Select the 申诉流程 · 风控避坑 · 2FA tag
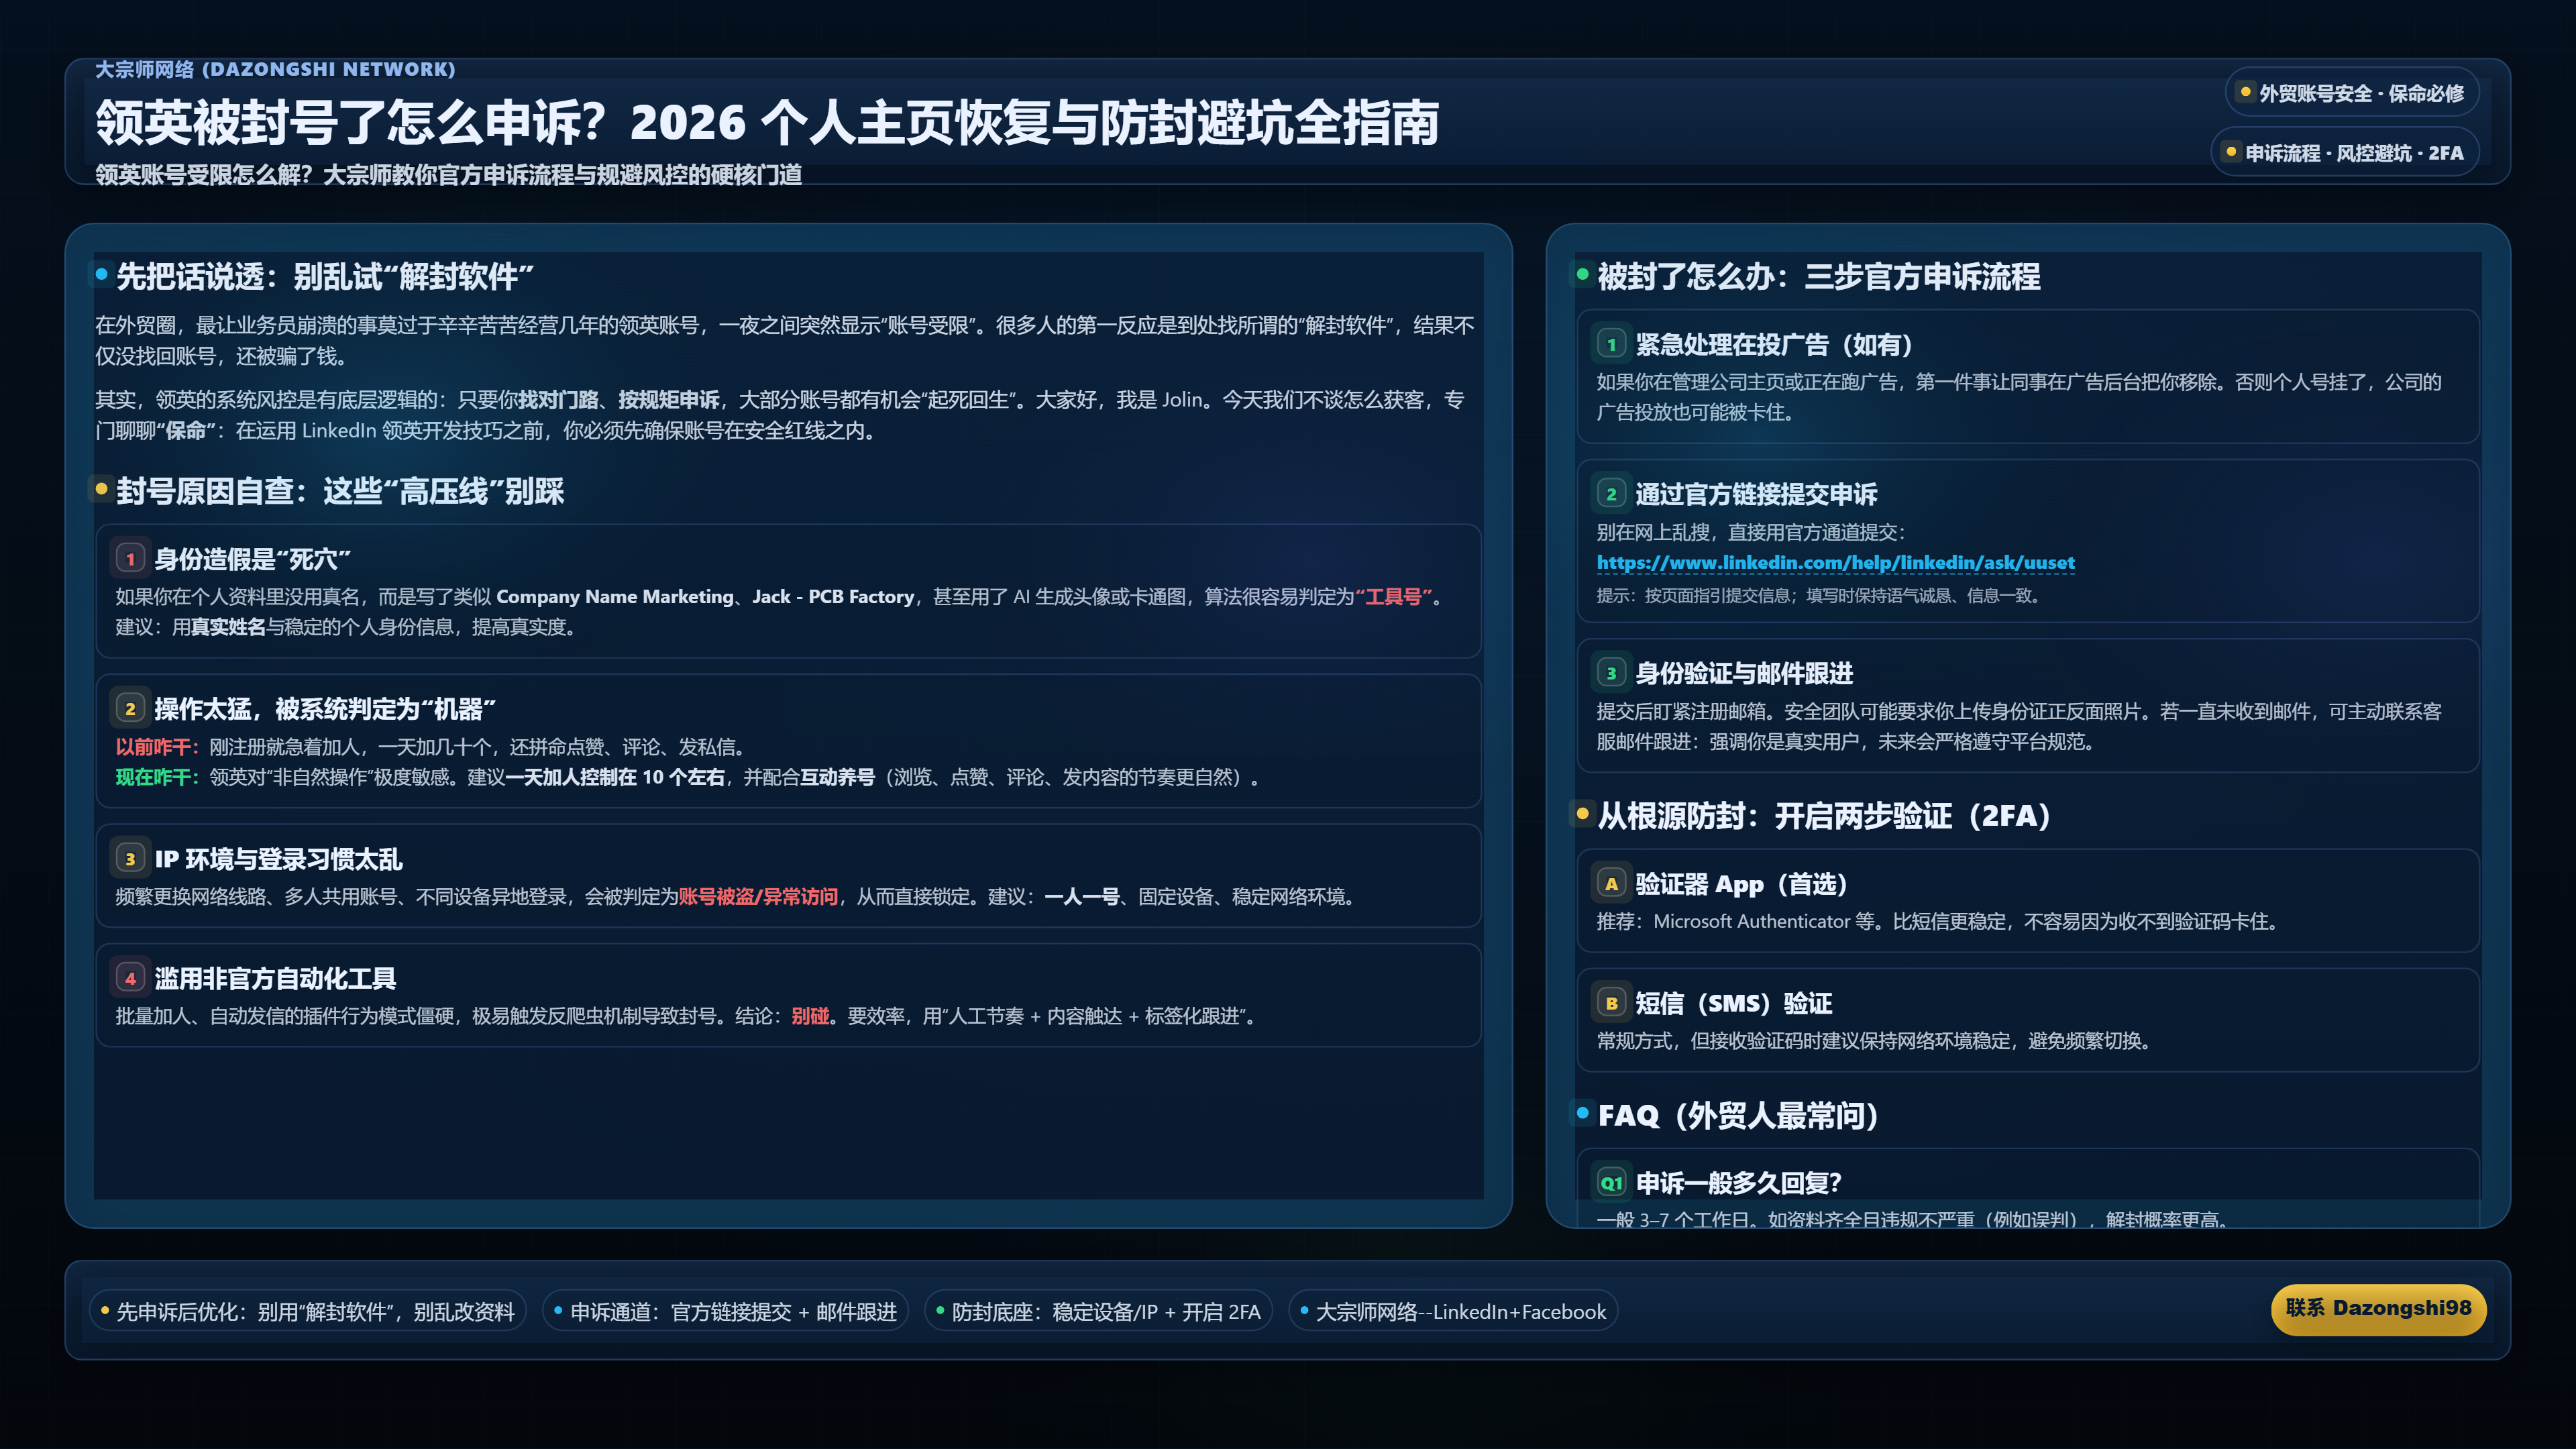Screen dimensions: 2576x1449 point(2344,153)
